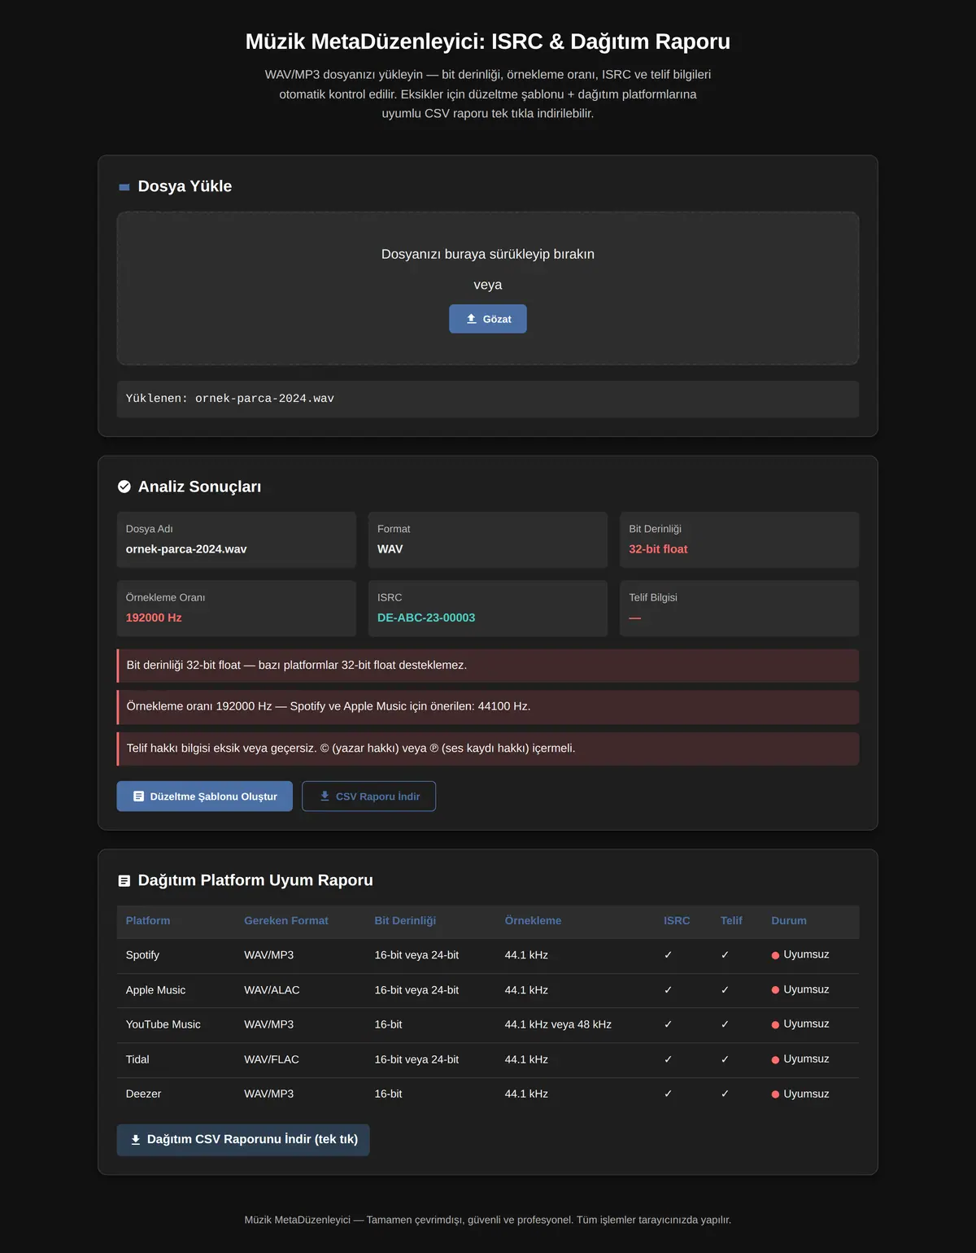Click the 32-bit float desteklemez warning message
976x1253 pixels.
(x=488, y=666)
